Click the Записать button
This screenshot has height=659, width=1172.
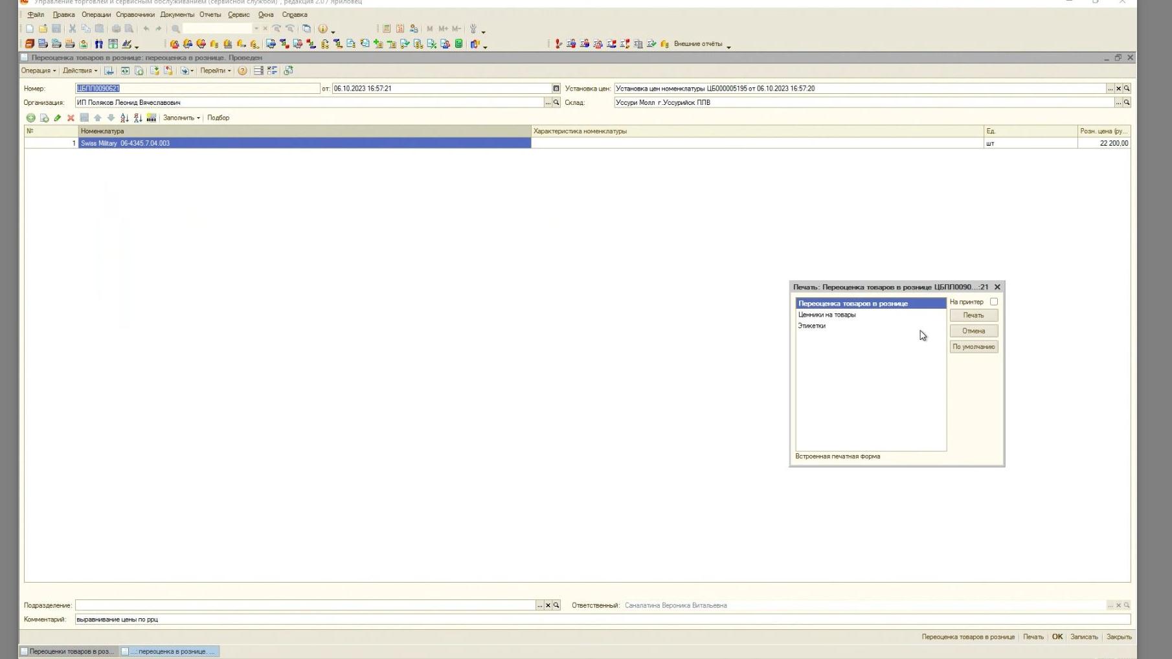[x=1083, y=637]
